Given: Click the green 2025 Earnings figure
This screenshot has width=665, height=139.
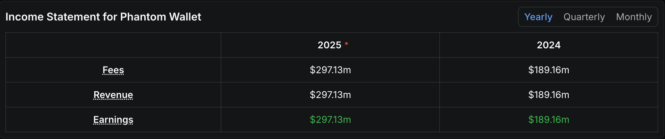Looking at the screenshot, I should pyautogui.click(x=330, y=120).
